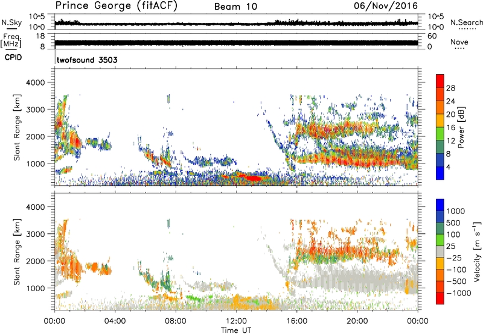Click the velocity panel 'Slant Range [km]' label
The width and height of the screenshot is (483, 334).
tap(17, 252)
